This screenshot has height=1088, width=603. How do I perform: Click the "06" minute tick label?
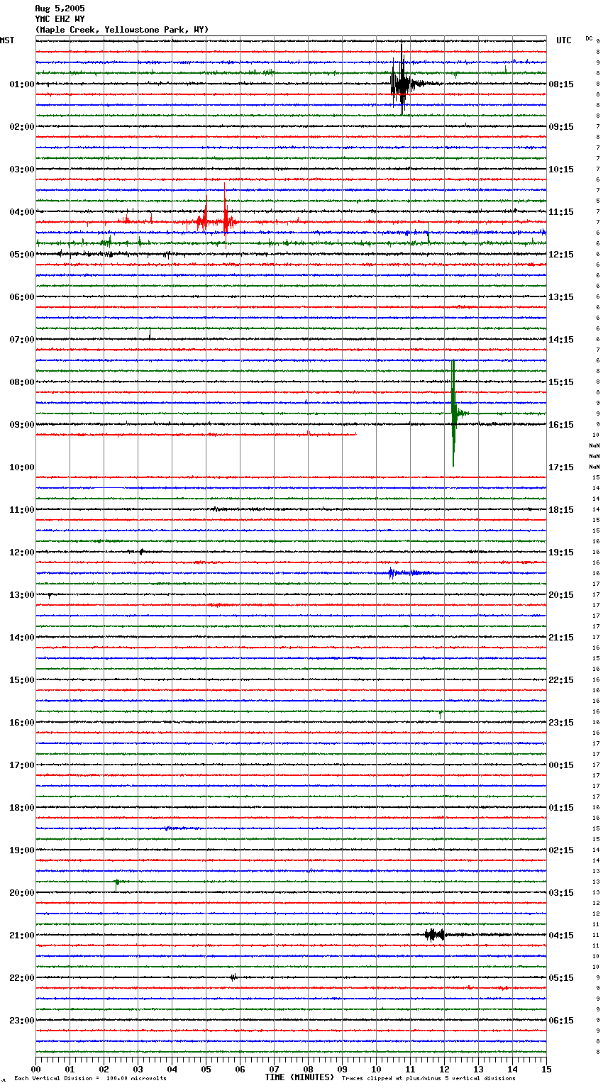coord(240,1069)
